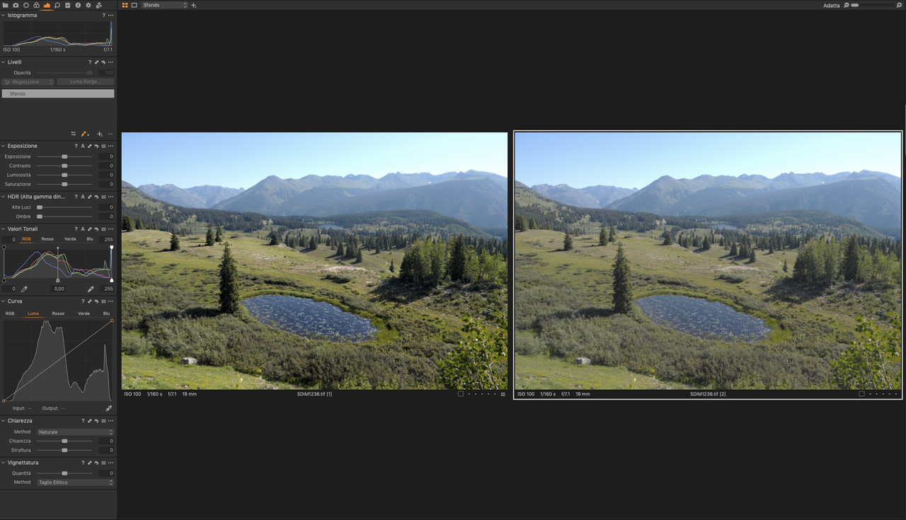
Task: Switch to multi-view grid viewer mode
Action: click(125, 5)
